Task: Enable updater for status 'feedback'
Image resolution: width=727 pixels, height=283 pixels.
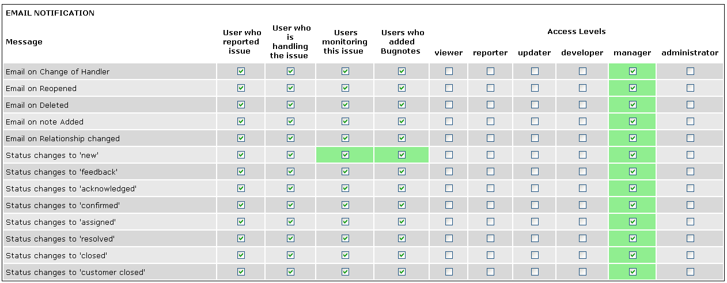Action: click(535, 172)
